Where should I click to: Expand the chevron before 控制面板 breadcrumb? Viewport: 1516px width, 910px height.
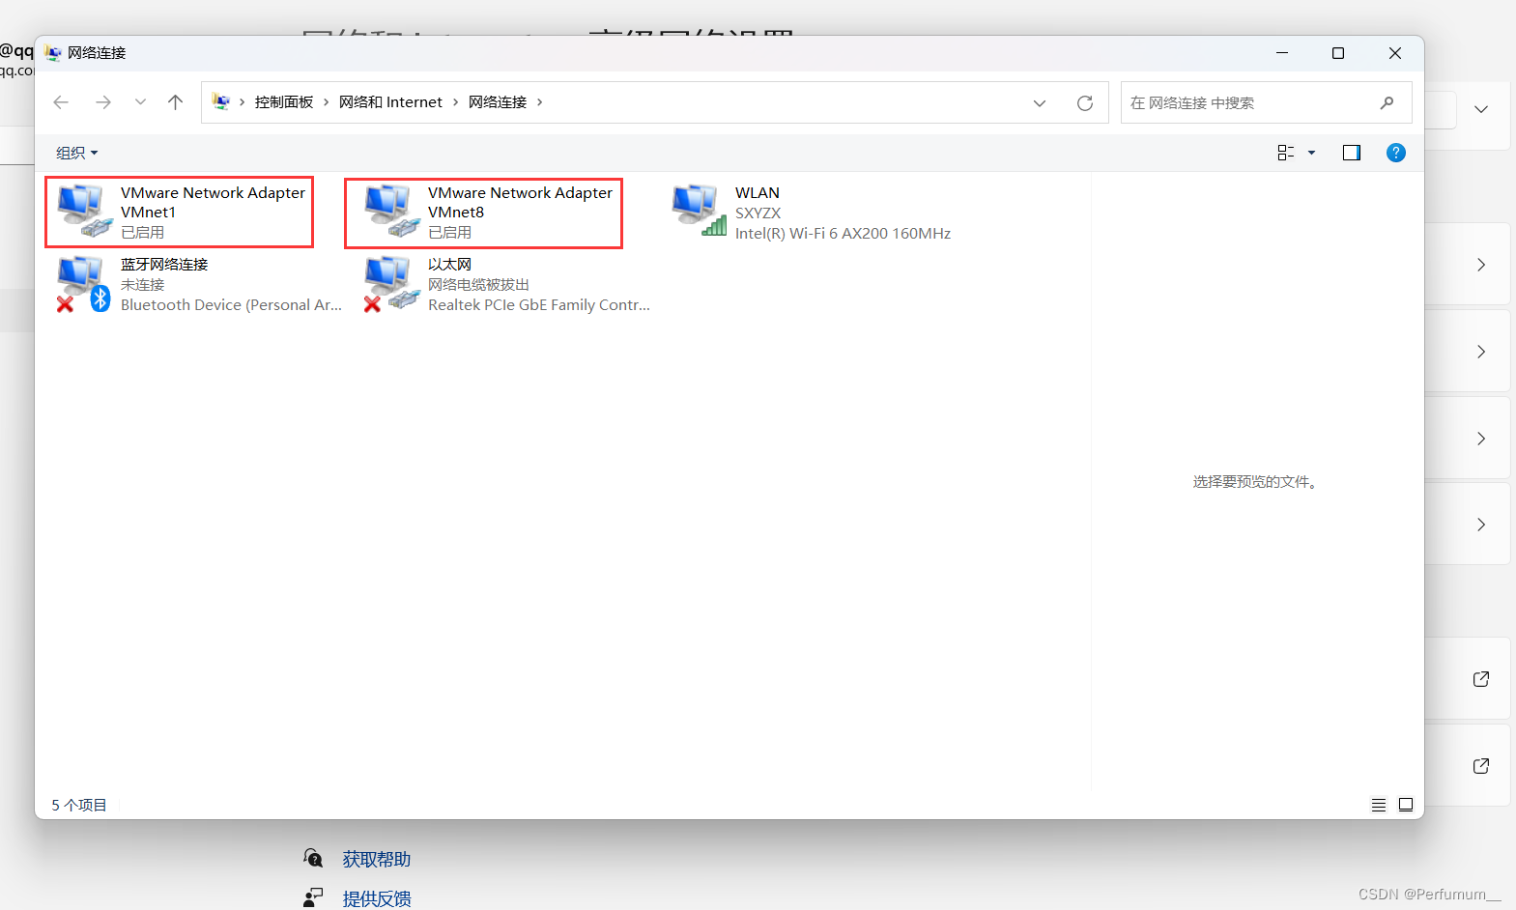point(243,102)
